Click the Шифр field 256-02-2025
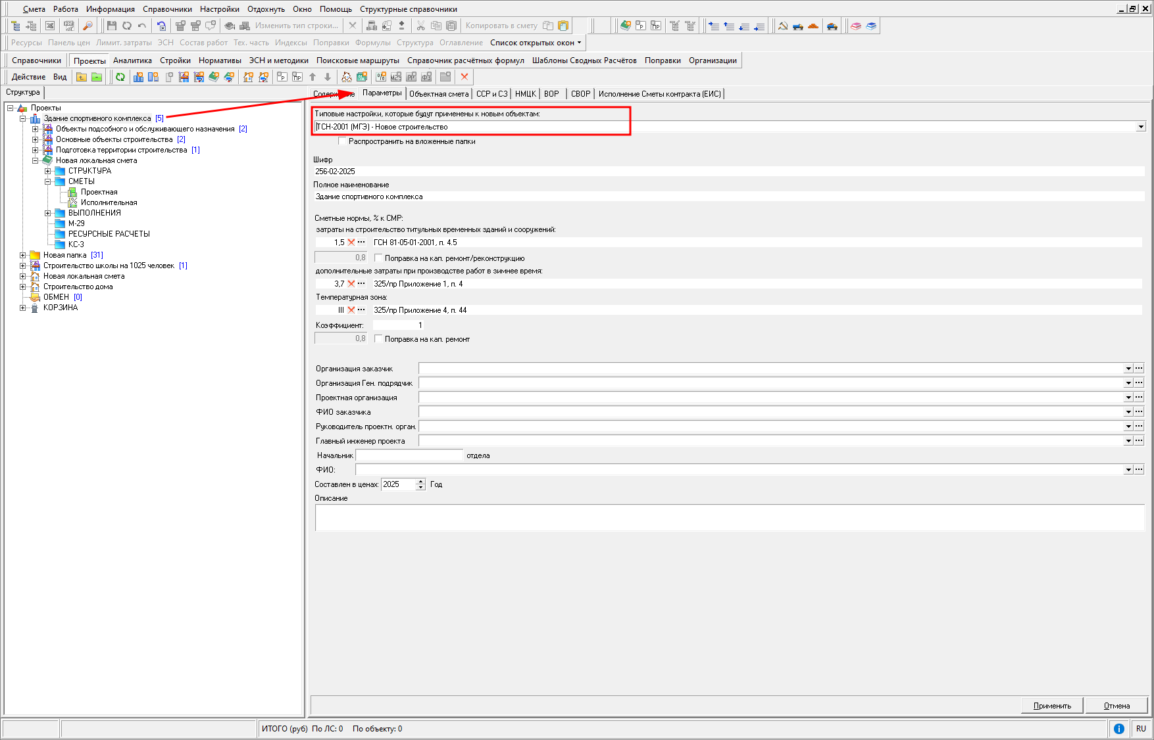 tap(729, 171)
